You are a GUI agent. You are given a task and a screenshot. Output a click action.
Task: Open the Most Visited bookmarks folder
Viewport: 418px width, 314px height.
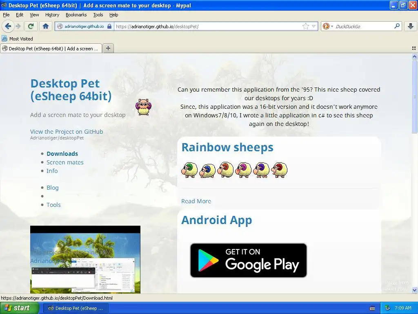18,39
